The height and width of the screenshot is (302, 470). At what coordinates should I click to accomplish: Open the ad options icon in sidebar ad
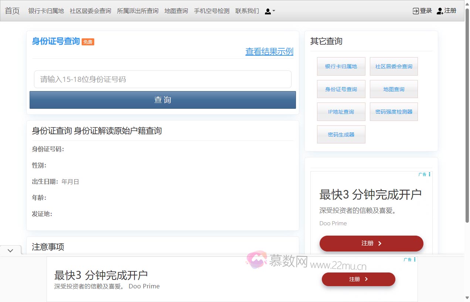click(429, 174)
